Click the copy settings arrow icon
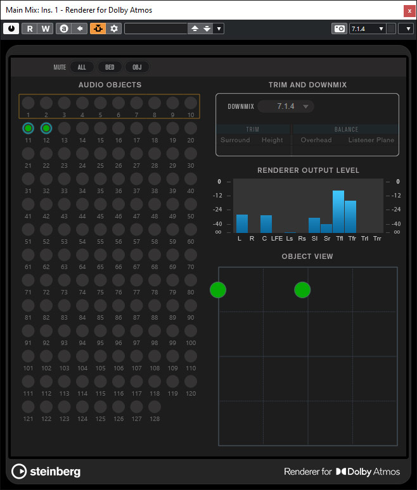The width and height of the screenshot is (417, 490). tap(79, 28)
